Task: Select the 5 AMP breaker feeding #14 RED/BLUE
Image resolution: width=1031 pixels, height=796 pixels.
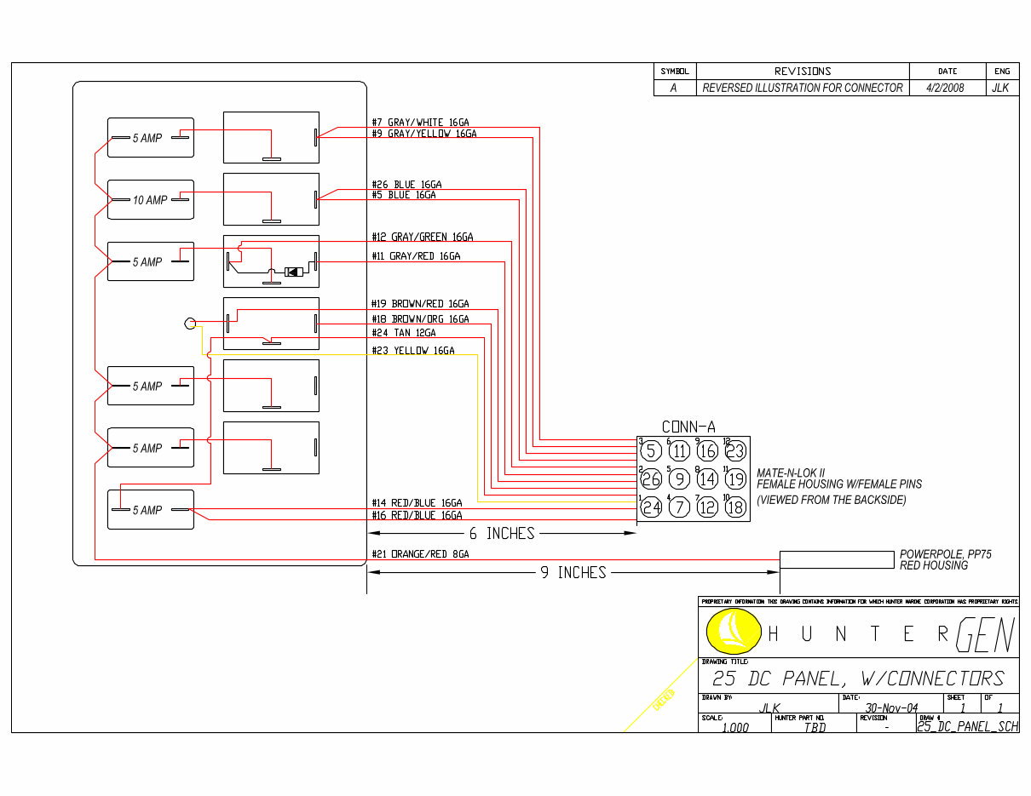Action: (151, 510)
